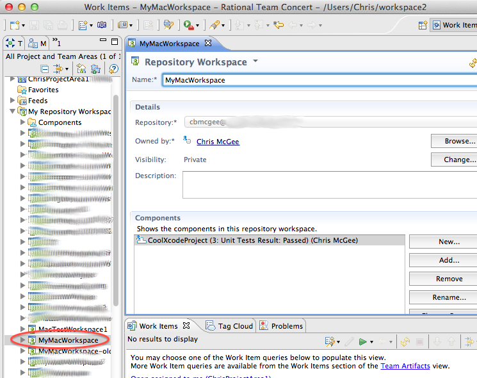
Task: Click the Manage Connected Project Areas house icon
Action: [x=81, y=69]
